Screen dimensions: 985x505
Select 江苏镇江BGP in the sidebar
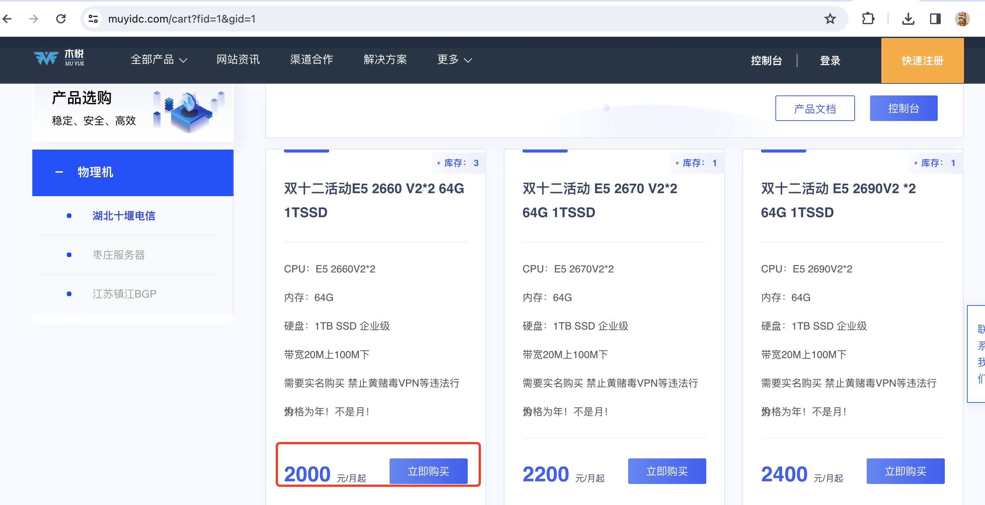(x=124, y=294)
